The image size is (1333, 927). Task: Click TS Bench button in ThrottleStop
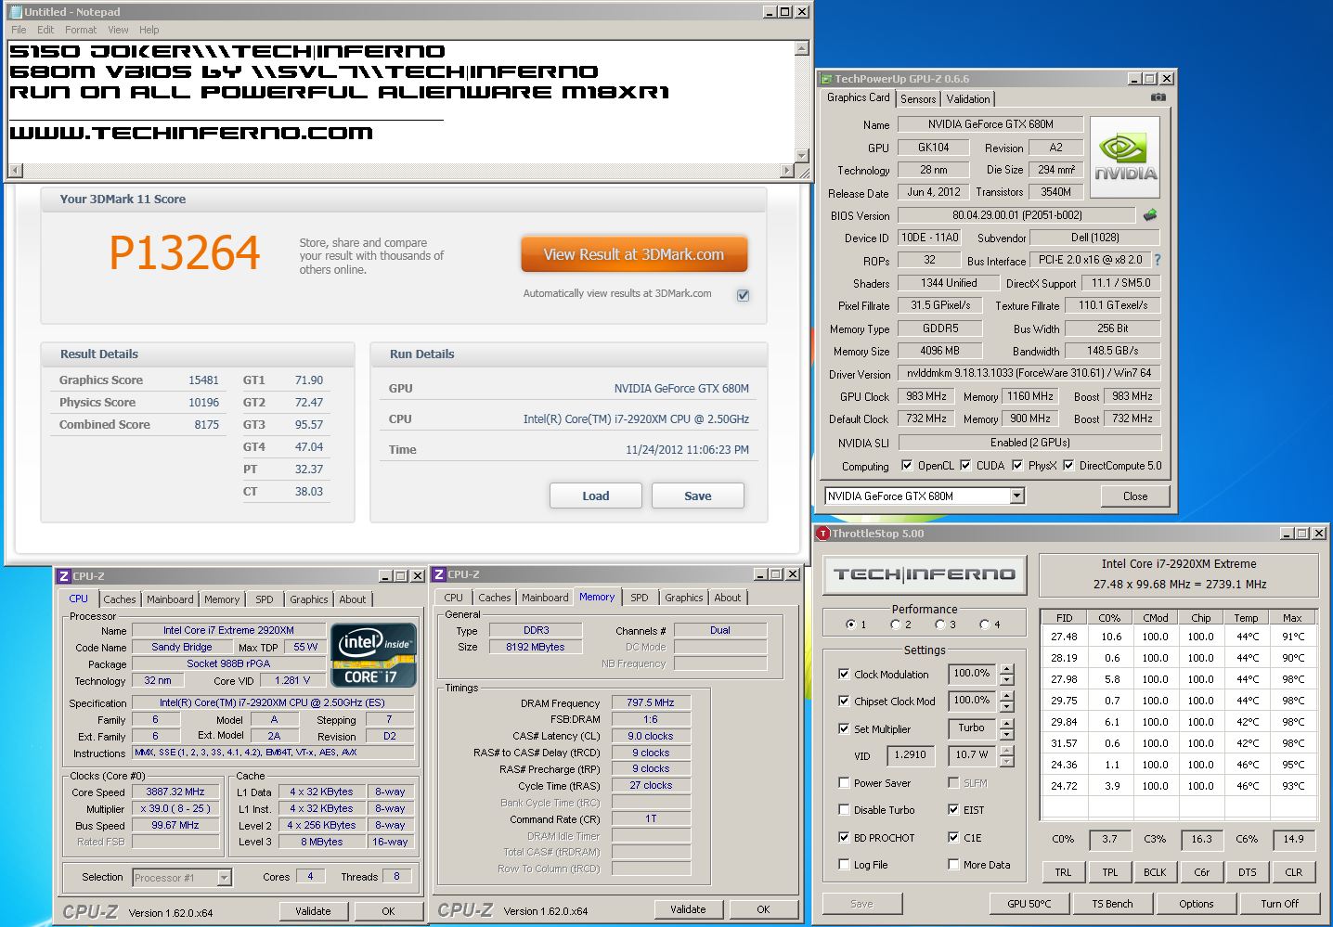[1112, 904]
